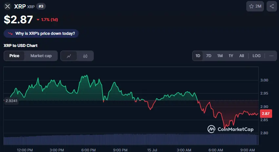Click the 2.9241 opening price label
This screenshot has width=279, height=152.
click(x=11, y=101)
